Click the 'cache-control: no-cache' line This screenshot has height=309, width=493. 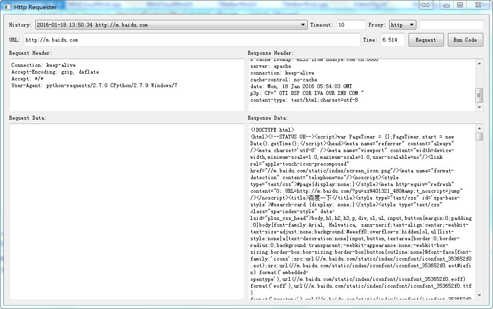click(284, 80)
